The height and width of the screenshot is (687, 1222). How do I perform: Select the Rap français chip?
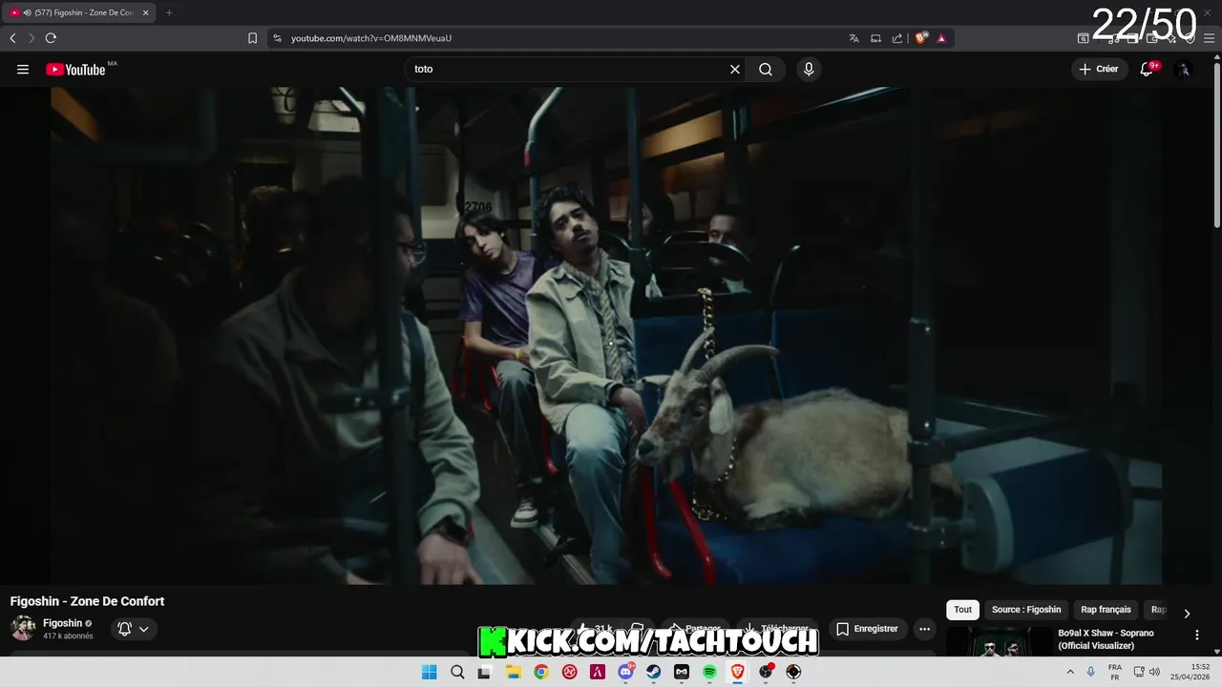pyautogui.click(x=1106, y=610)
